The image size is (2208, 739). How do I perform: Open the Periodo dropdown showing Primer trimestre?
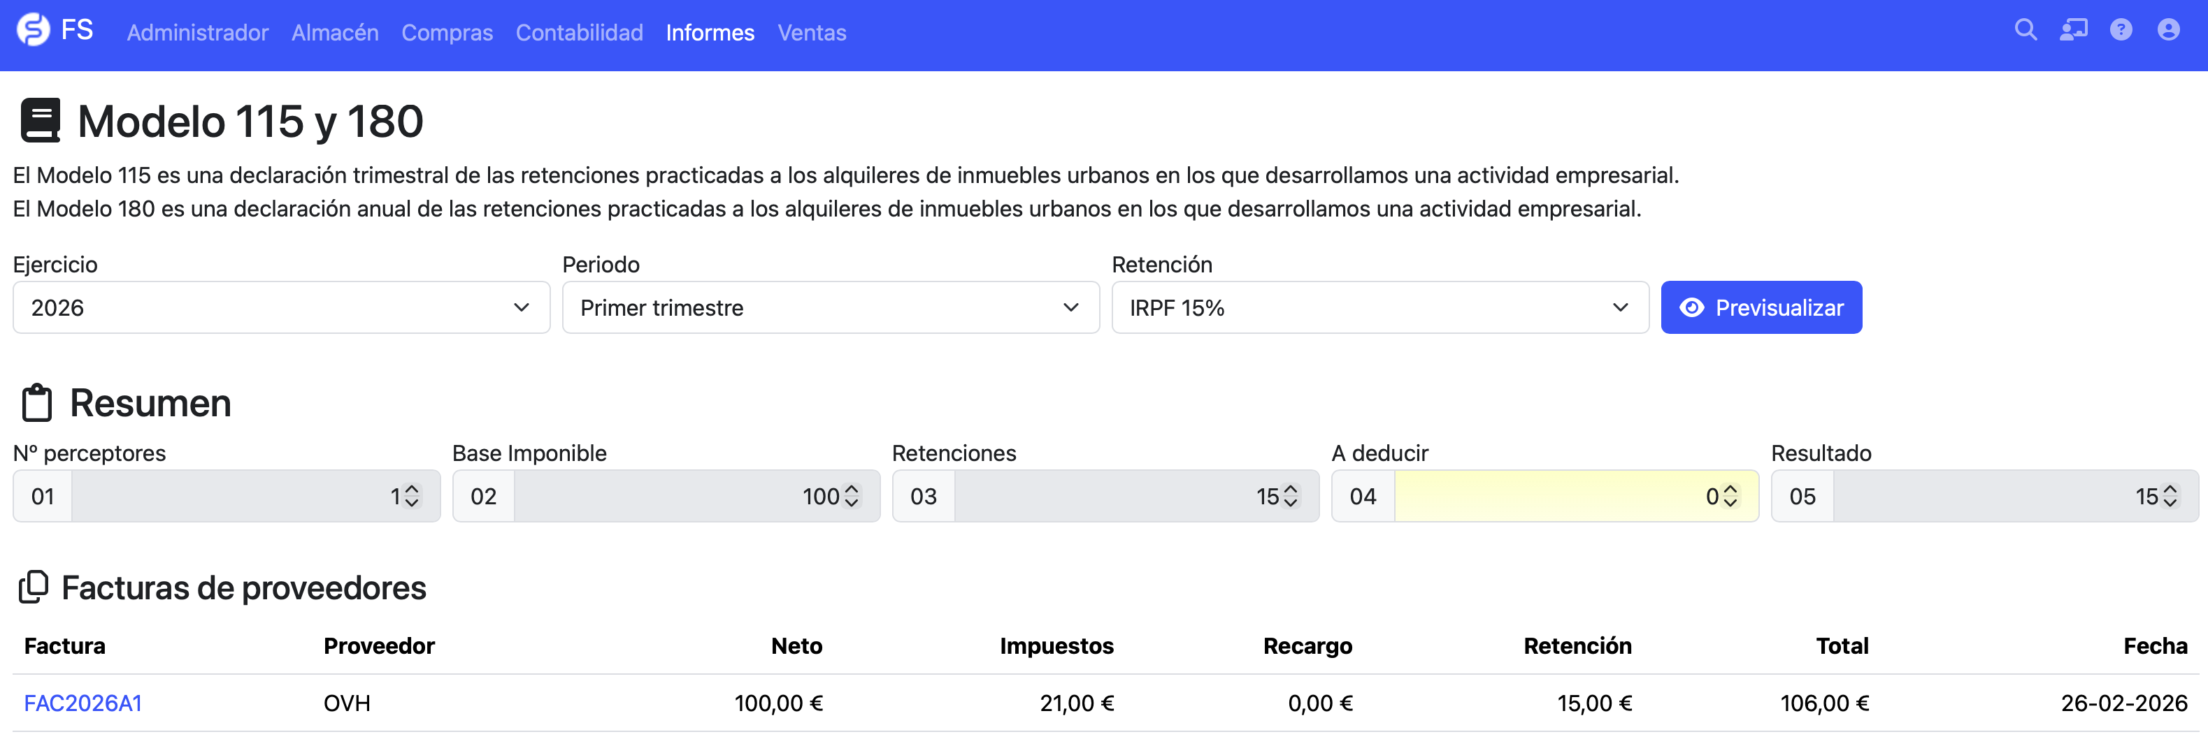[830, 307]
